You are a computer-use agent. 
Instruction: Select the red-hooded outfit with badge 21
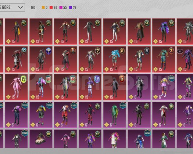point(90,115)
